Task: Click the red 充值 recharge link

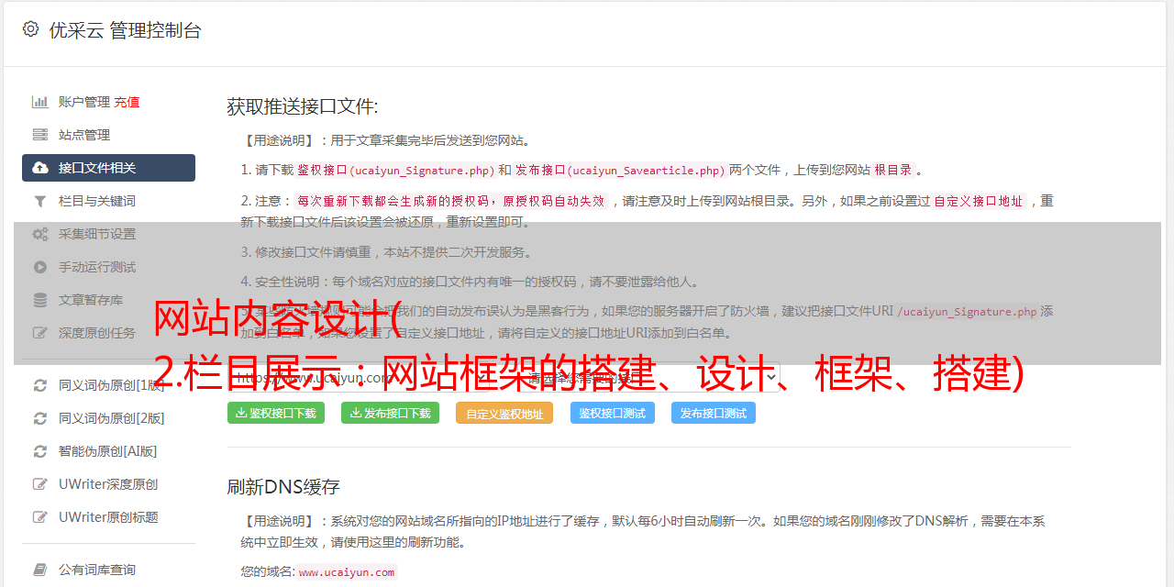Action: pyautogui.click(x=127, y=102)
